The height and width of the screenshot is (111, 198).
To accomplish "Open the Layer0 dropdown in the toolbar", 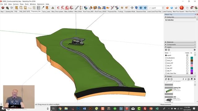I will (163, 8).
